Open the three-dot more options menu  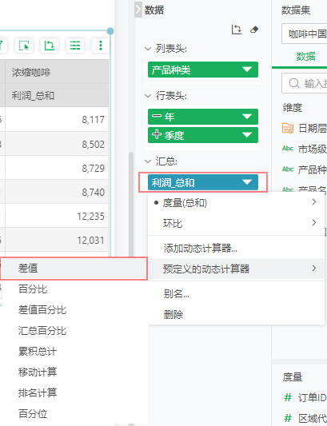pyautogui.click(x=101, y=46)
